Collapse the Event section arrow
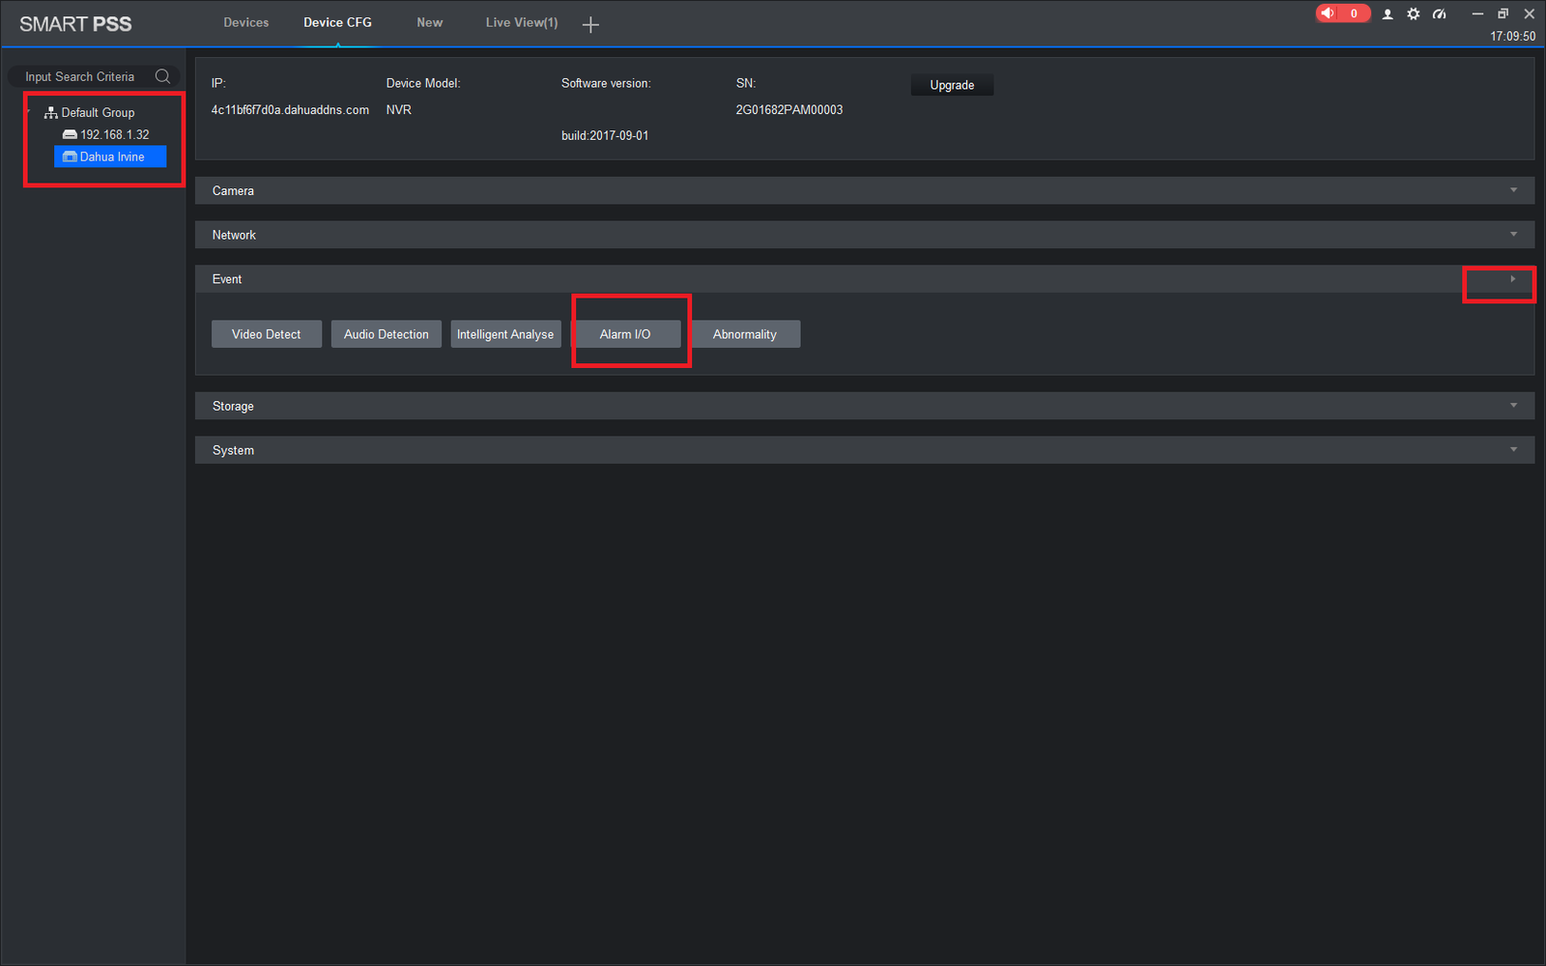The width and height of the screenshot is (1546, 966). click(1513, 279)
